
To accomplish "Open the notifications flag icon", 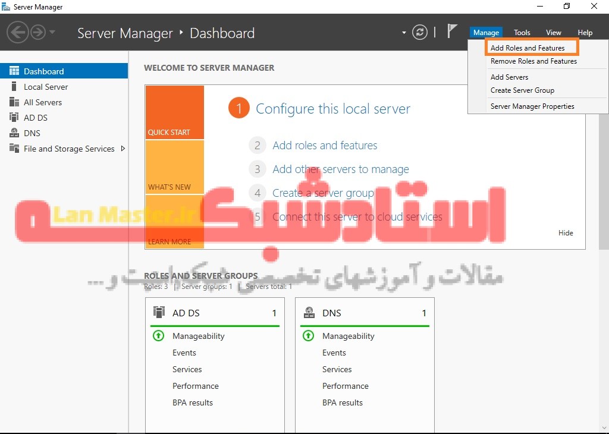I will pyautogui.click(x=451, y=31).
